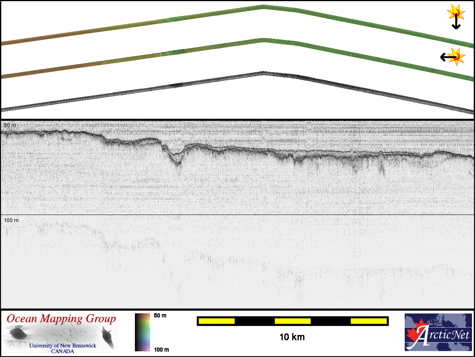This screenshot has width=475, height=357.
Task: Click the University of New Brunswick text
Action: pos(63,346)
